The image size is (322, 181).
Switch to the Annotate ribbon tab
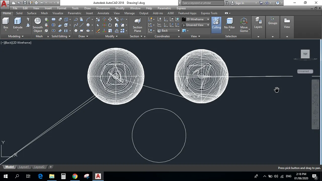[x=103, y=13]
